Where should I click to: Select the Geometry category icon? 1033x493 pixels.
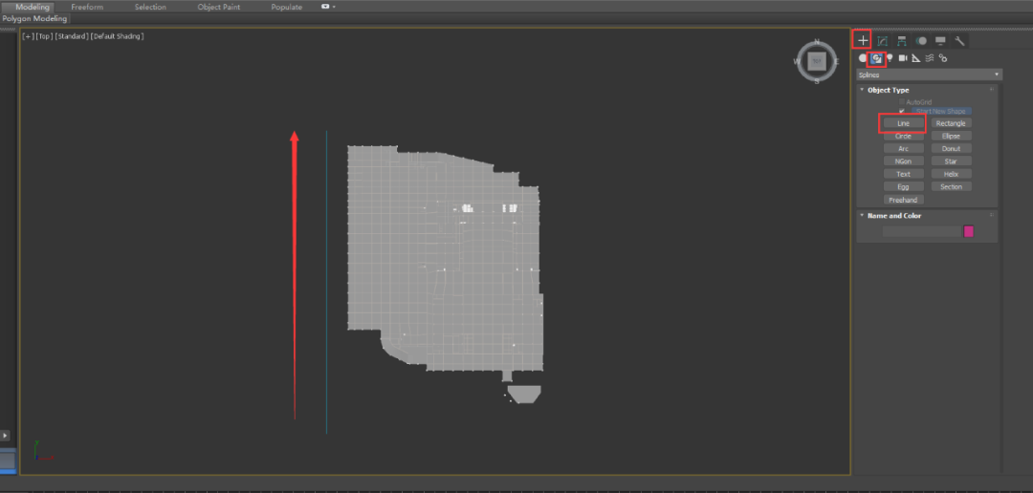click(x=863, y=58)
